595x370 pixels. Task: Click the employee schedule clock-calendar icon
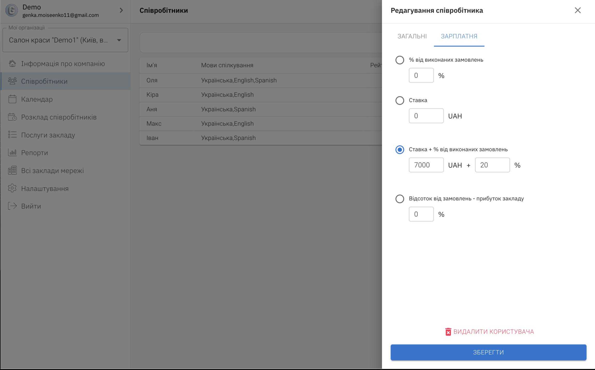coord(12,117)
